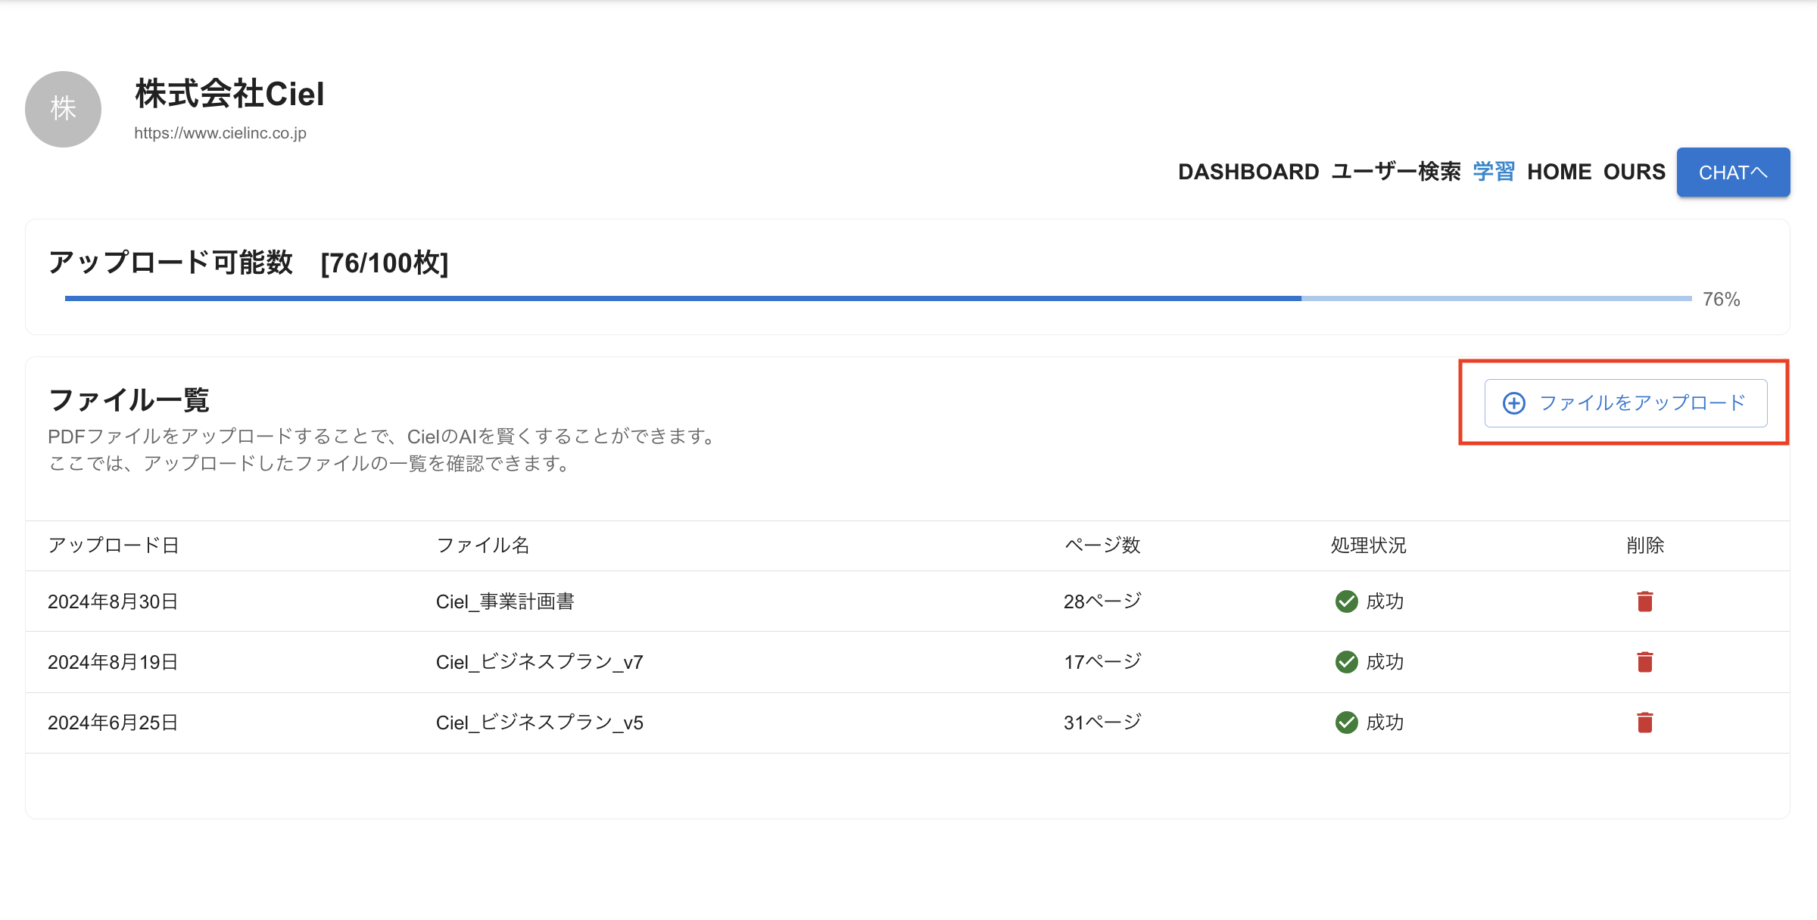Delete Ciel_ビジネスプラン_v7 using its trash icon

coord(1644,662)
